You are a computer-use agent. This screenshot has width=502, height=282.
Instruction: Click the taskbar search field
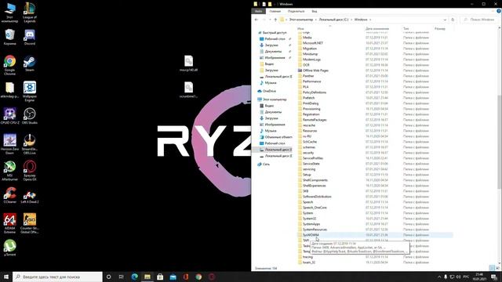[x=57, y=277]
